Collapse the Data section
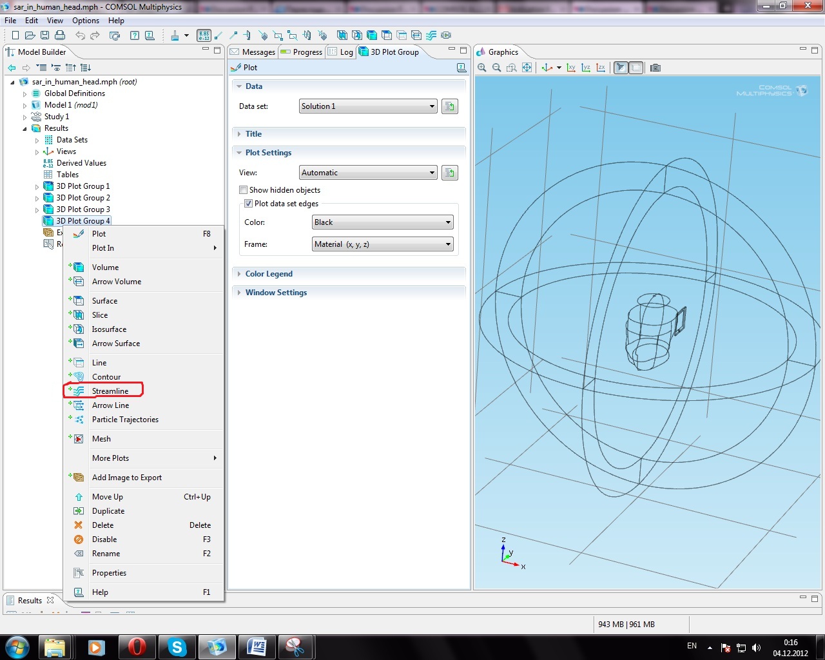The width and height of the screenshot is (825, 660). coord(239,86)
